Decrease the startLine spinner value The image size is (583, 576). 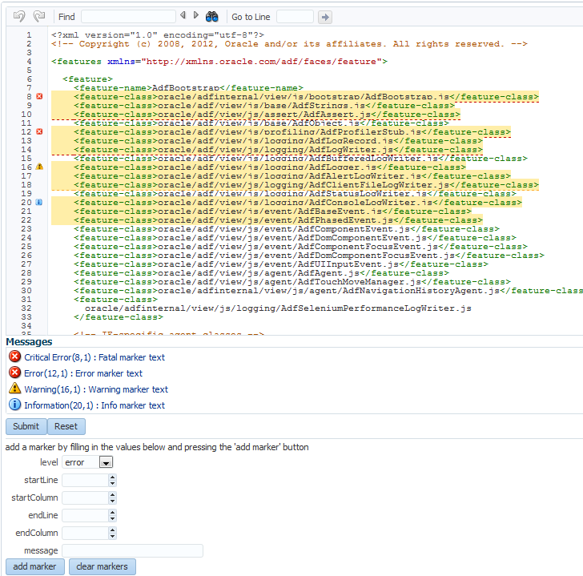112,483
